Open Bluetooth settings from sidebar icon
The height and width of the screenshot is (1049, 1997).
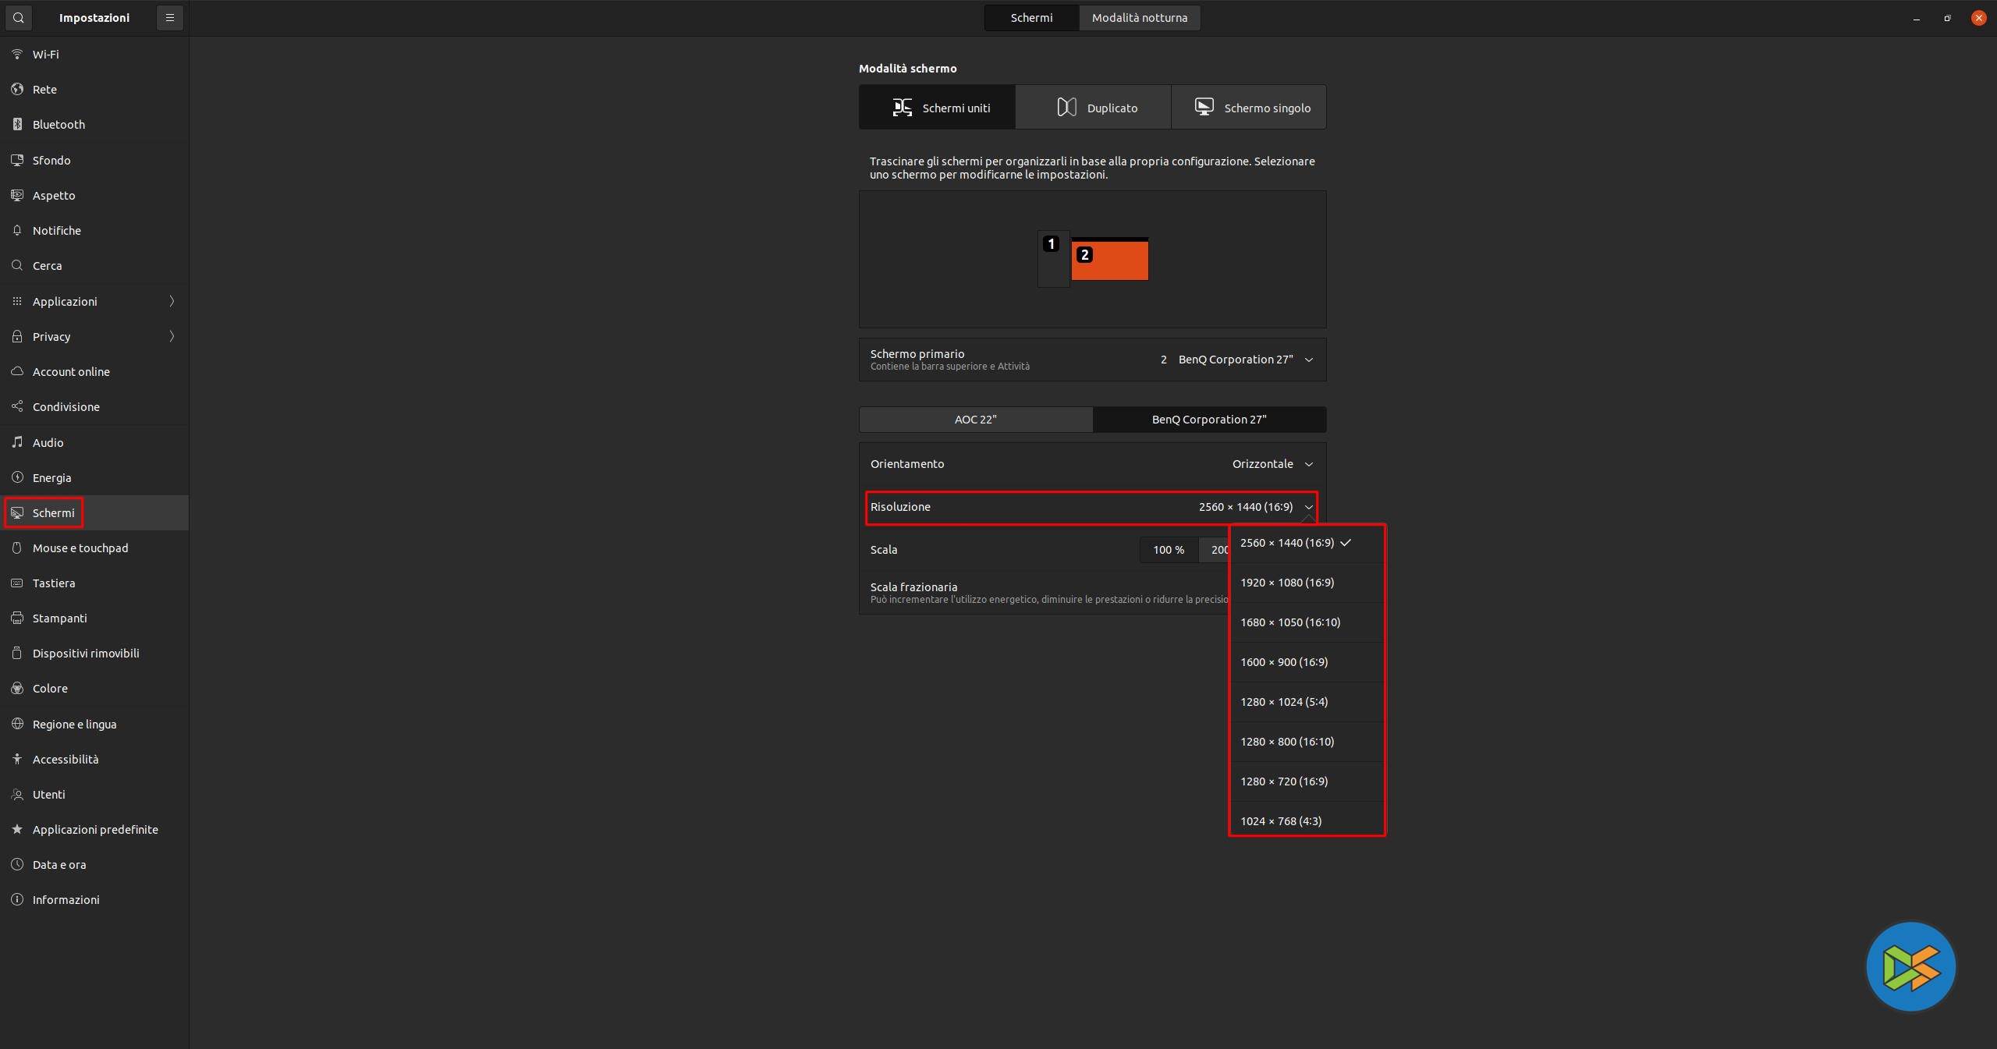coord(17,124)
